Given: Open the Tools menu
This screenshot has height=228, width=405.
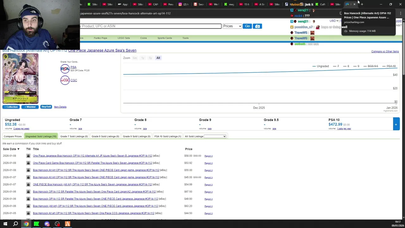Looking at the screenshot, I should (185, 38).
